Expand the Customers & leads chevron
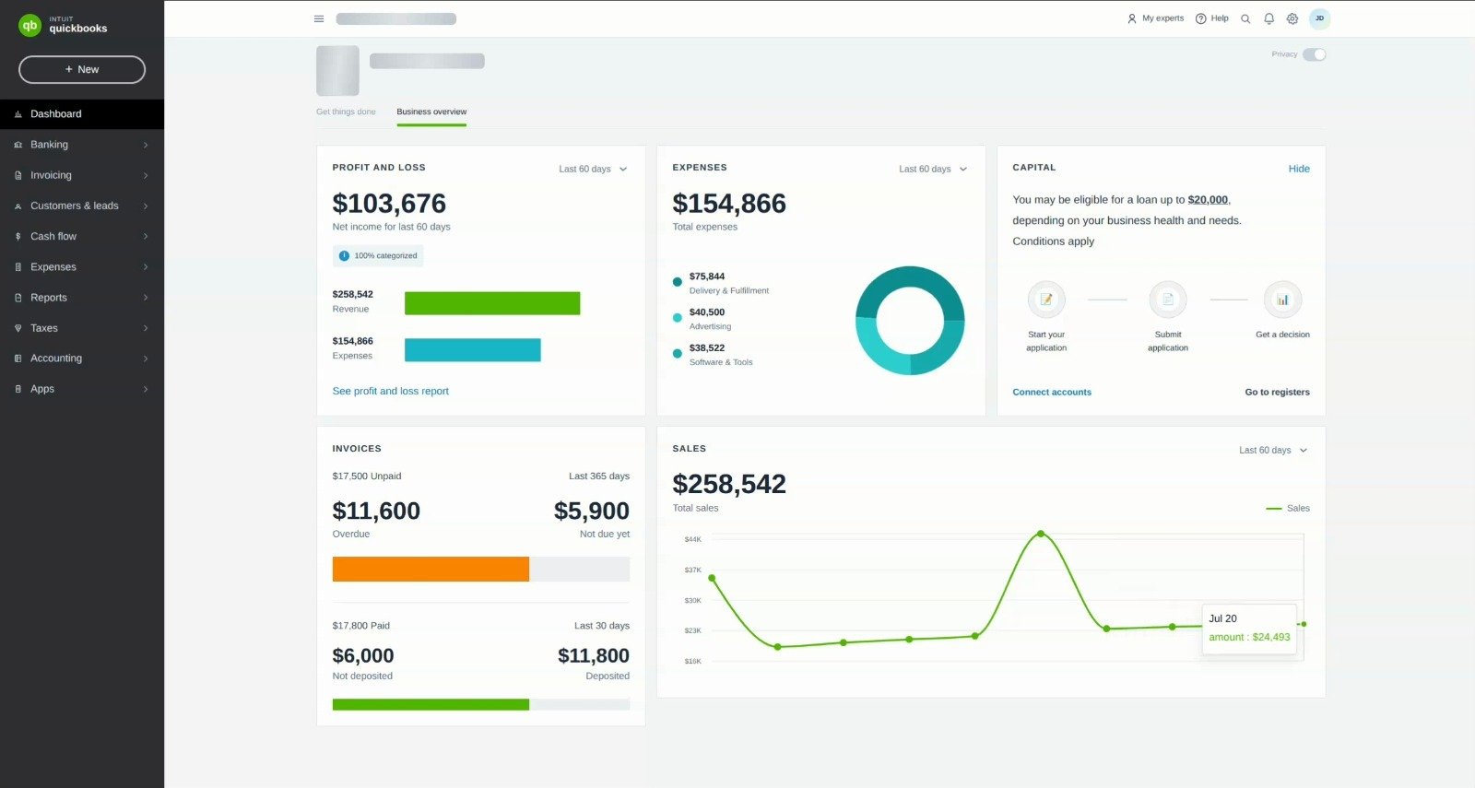The height and width of the screenshot is (788, 1475). tap(146, 206)
